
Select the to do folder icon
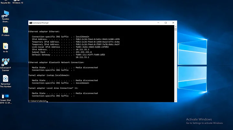(x=6, y=48)
